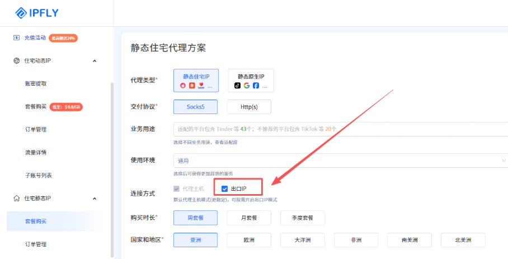508x259 pixels.
Task: Open 订单管理 under 住宅动态IP
Action: coord(36,130)
